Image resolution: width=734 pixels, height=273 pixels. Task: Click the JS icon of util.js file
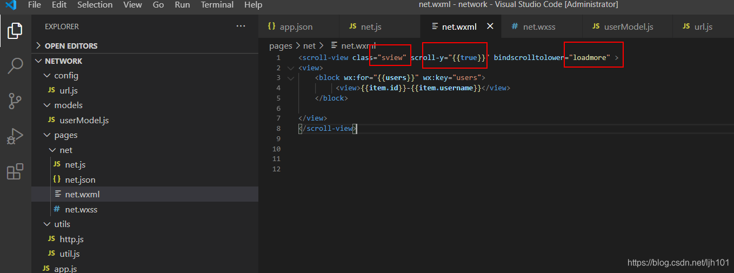(51, 254)
